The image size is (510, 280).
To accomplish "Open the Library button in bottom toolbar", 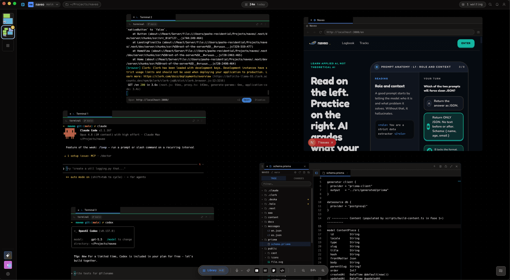I will tap(214, 270).
